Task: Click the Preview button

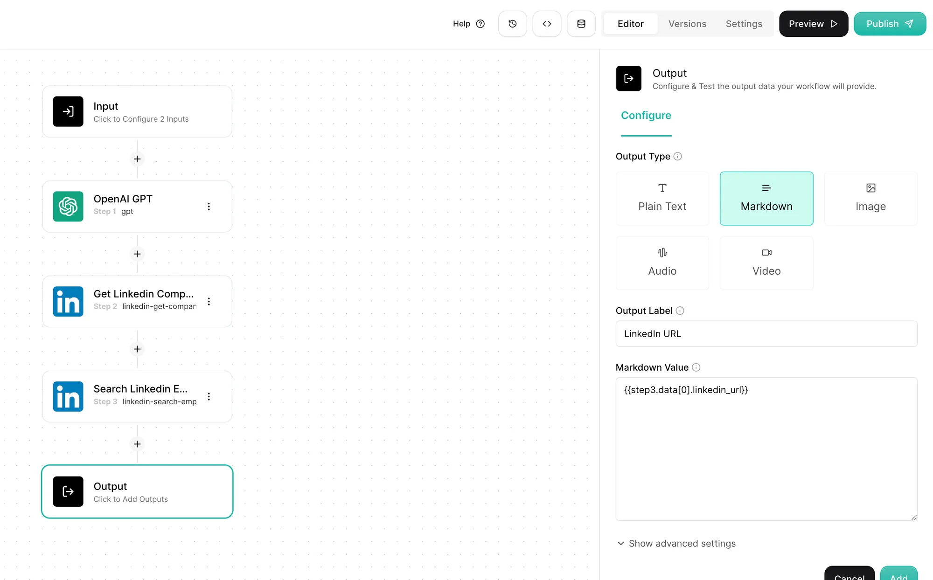Action: pyautogui.click(x=813, y=24)
